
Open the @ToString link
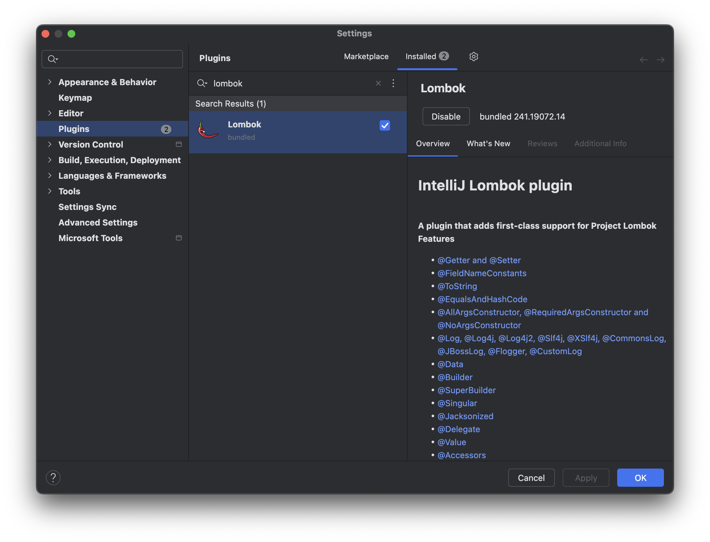pos(457,286)
